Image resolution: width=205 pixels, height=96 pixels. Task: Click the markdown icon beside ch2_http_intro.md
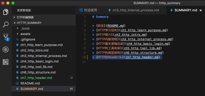point(17,50)
